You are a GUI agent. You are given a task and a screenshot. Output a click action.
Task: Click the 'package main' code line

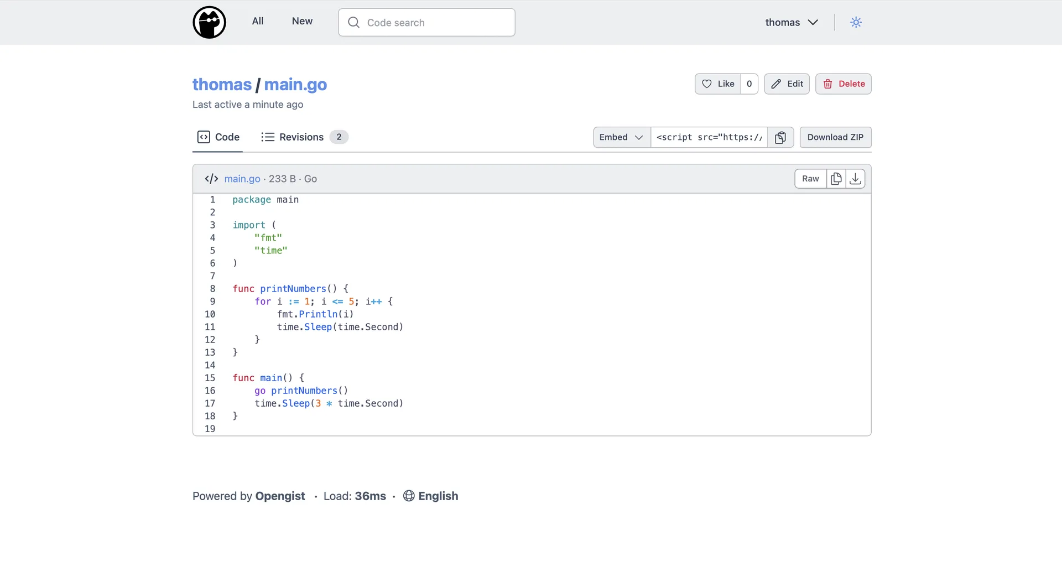coord(265,200)
